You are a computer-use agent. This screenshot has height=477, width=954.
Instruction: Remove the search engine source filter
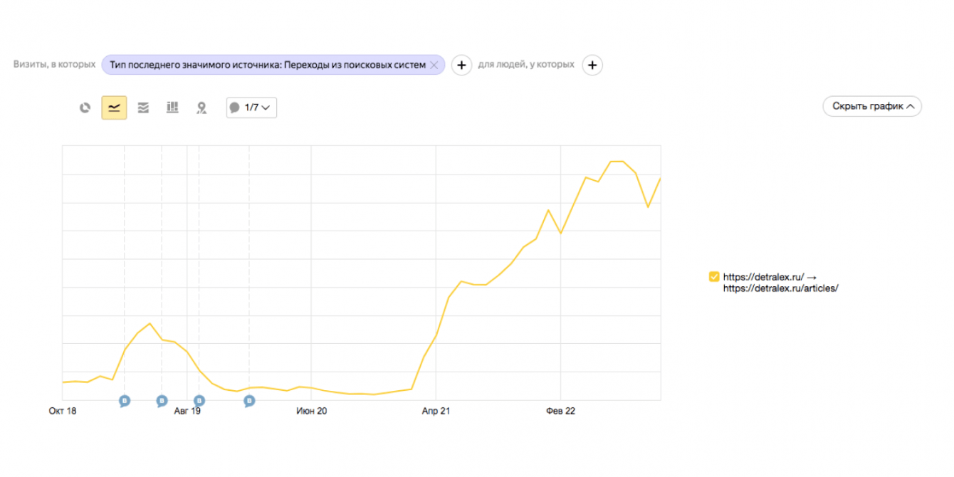(x=434, y=65)
